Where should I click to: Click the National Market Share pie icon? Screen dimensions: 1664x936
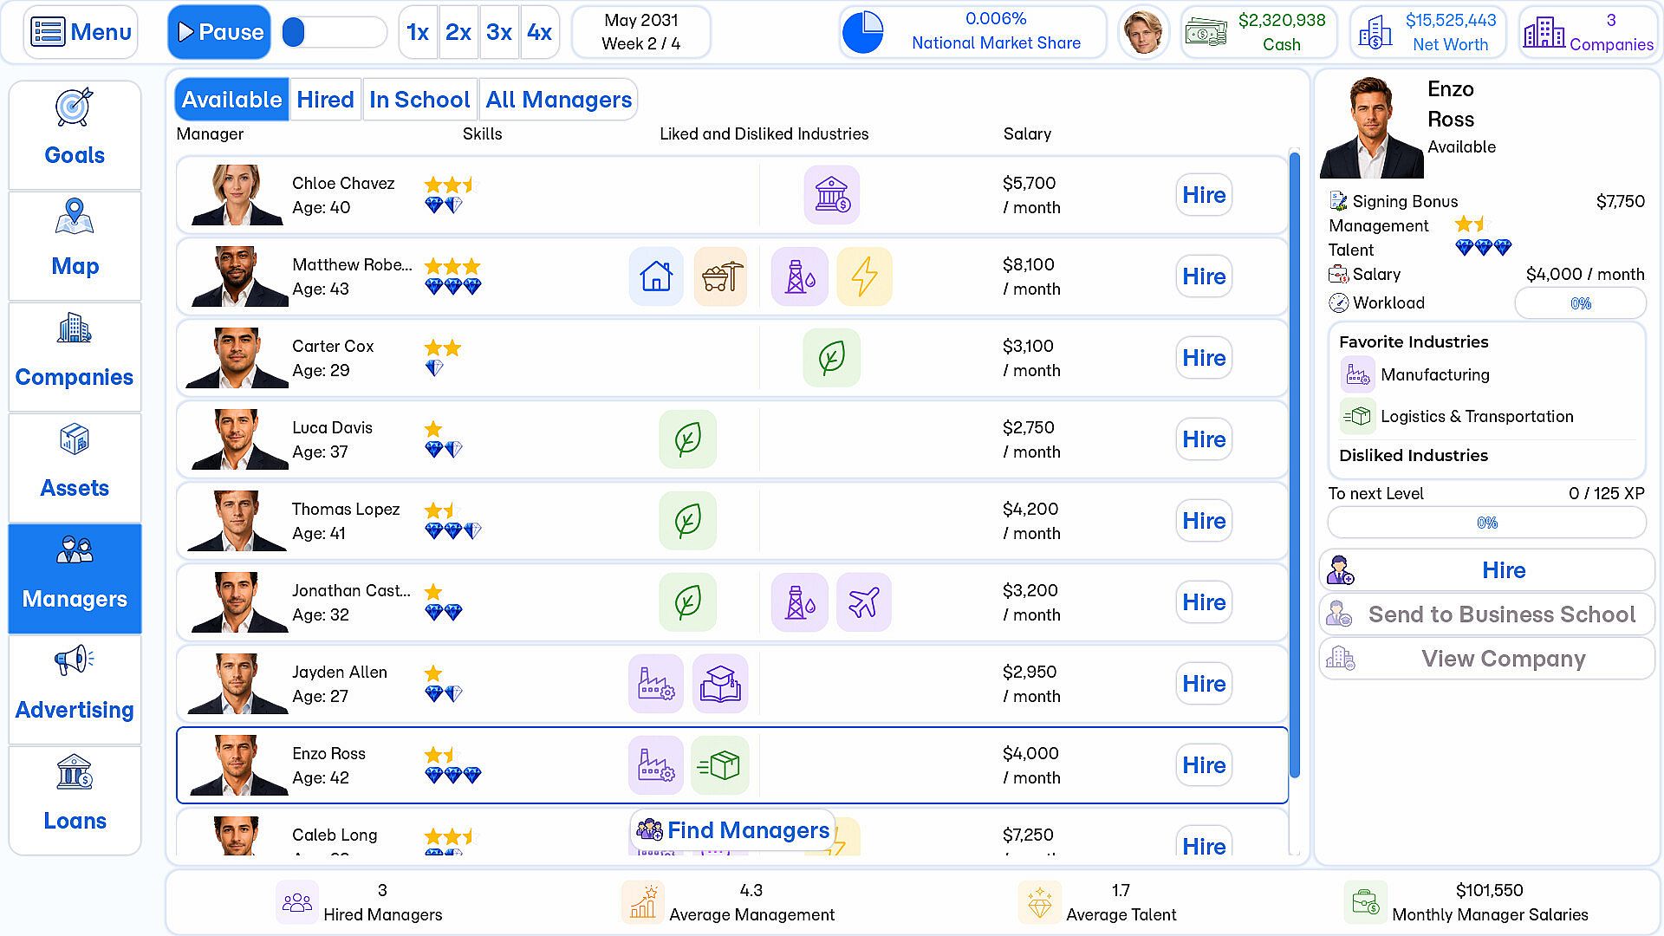click(863, 32)
